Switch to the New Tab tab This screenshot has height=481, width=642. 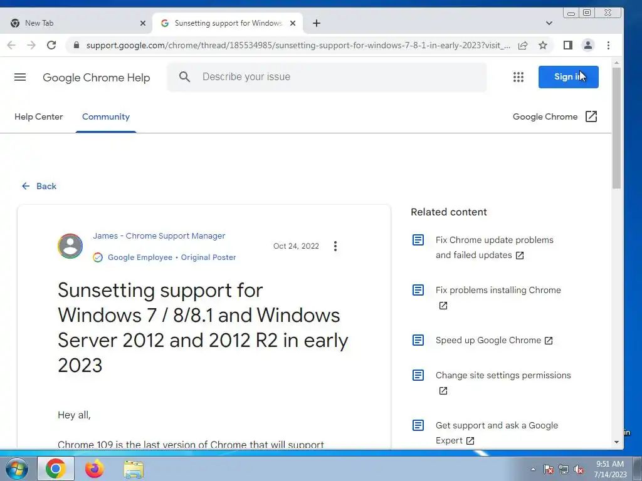pyautogui.click(x=76, y=23)
